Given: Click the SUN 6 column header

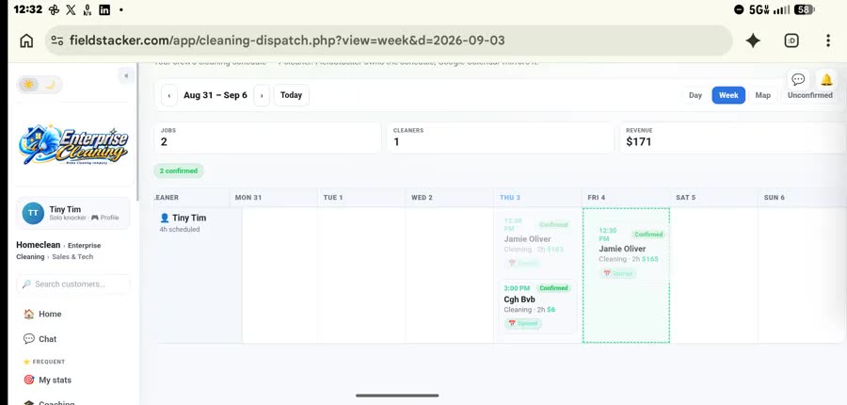Looking at the screenshot, I should (802, 198).
